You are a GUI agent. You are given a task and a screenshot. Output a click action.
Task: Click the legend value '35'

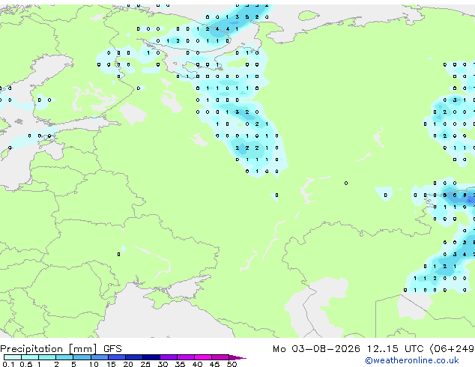[180, 364]
